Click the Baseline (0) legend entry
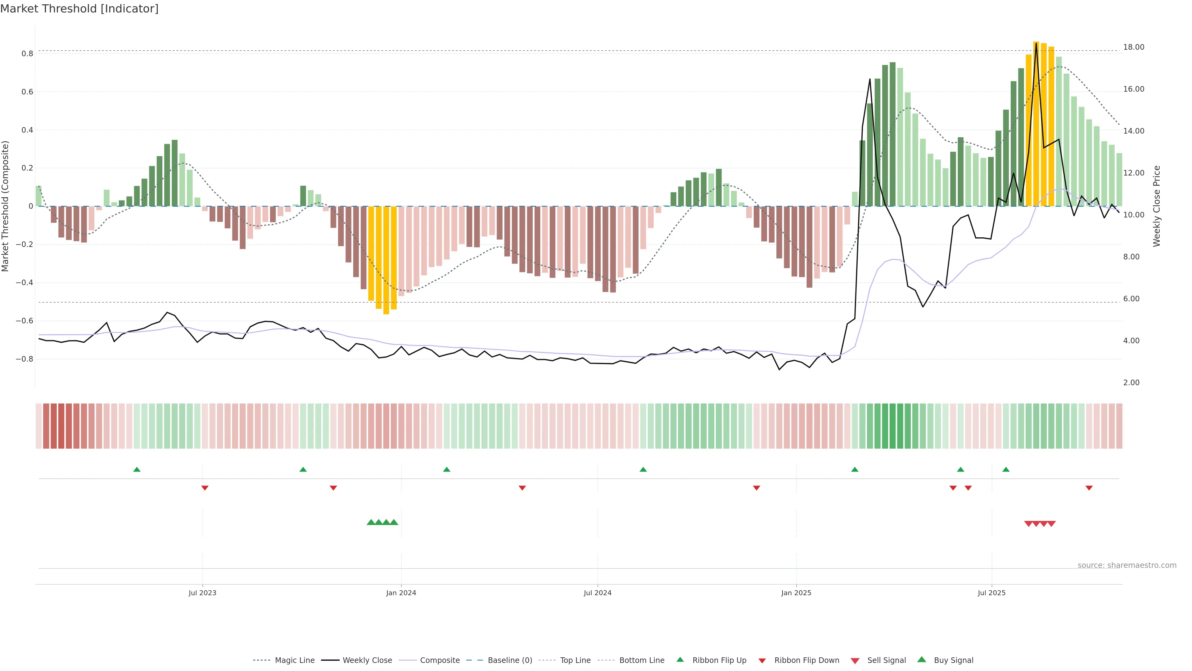This screenshot has width=1192, height=671. pos(510,660)
